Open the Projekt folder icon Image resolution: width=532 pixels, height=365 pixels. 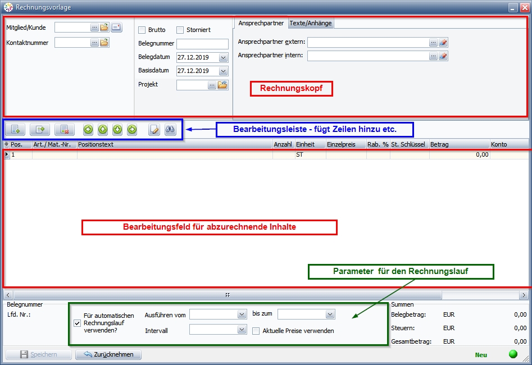pos(222,85)
